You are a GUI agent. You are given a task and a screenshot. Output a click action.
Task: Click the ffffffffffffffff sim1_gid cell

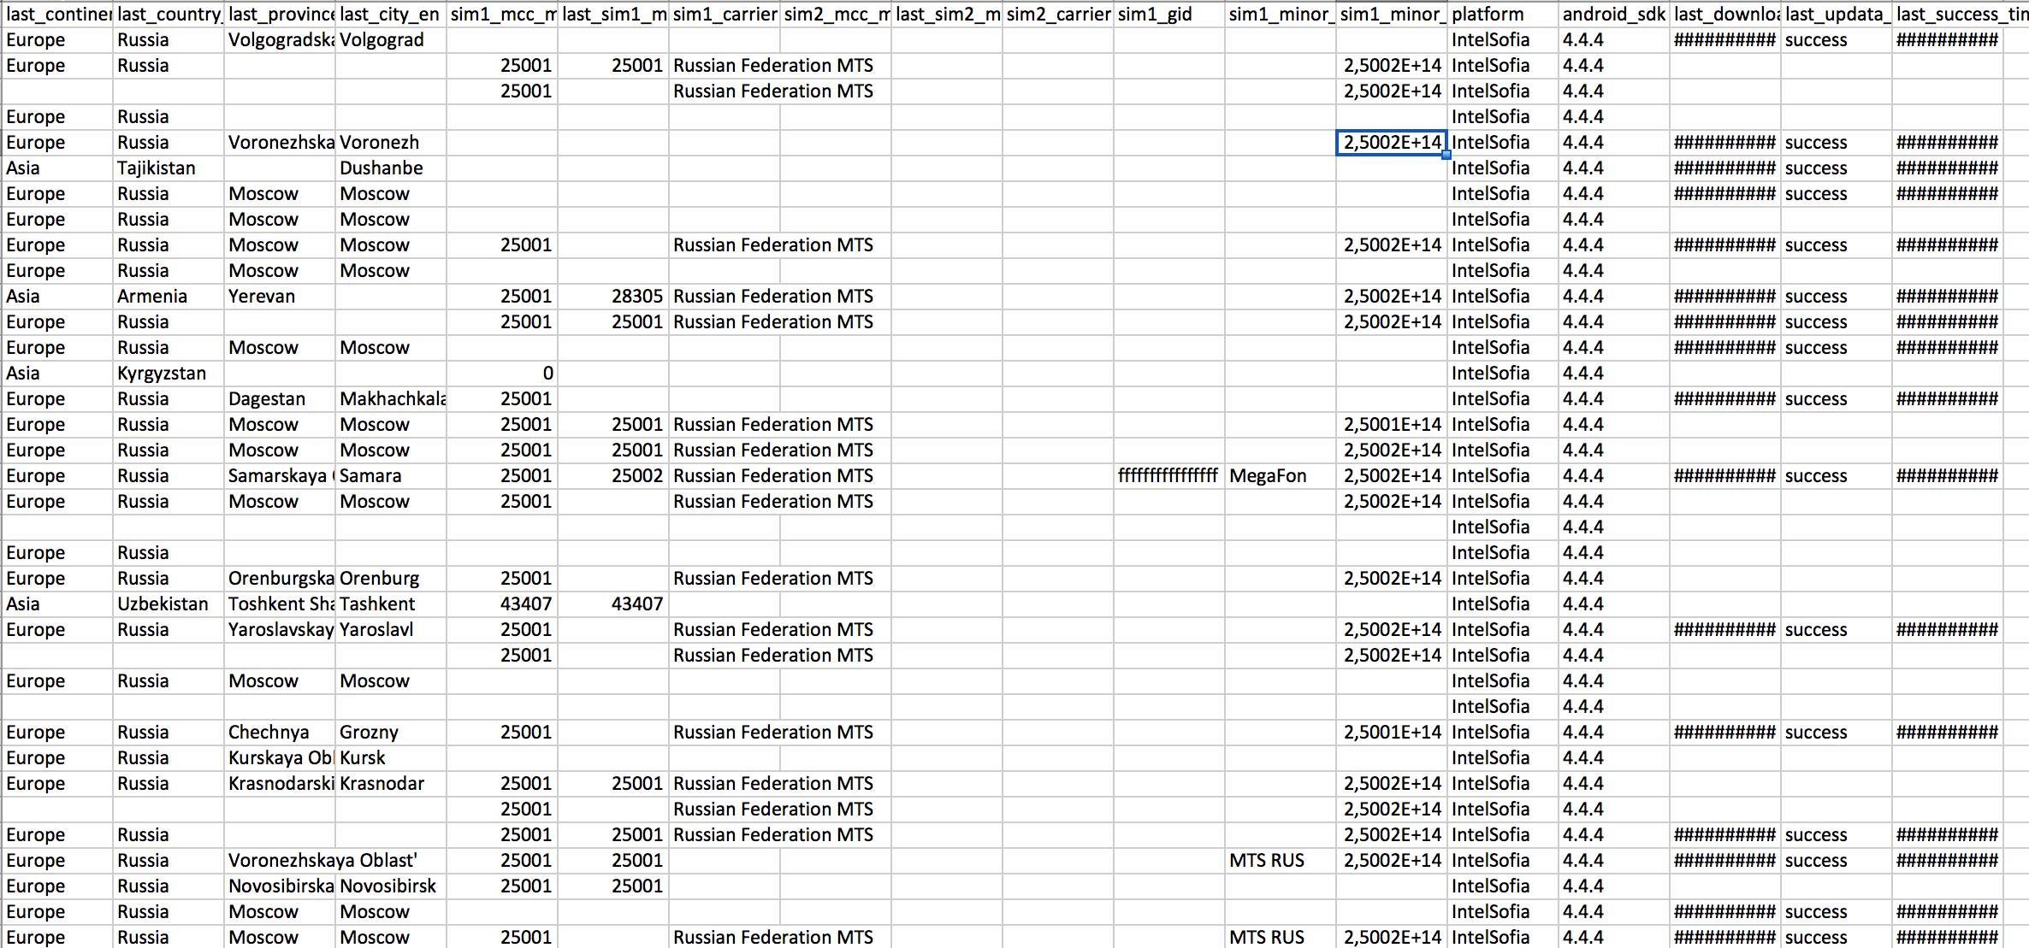click(1169, 476)
